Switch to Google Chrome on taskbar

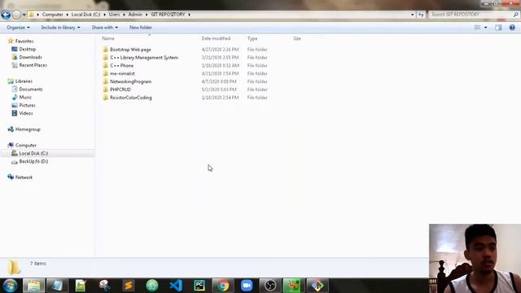(x=223, y=286)
